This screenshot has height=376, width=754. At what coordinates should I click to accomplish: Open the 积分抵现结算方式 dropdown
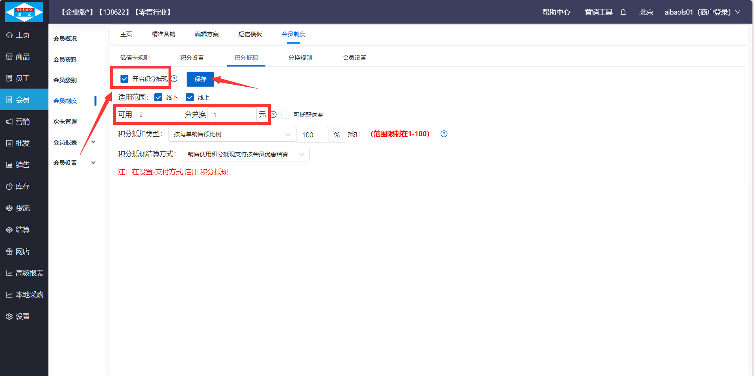tap(245, 154)
